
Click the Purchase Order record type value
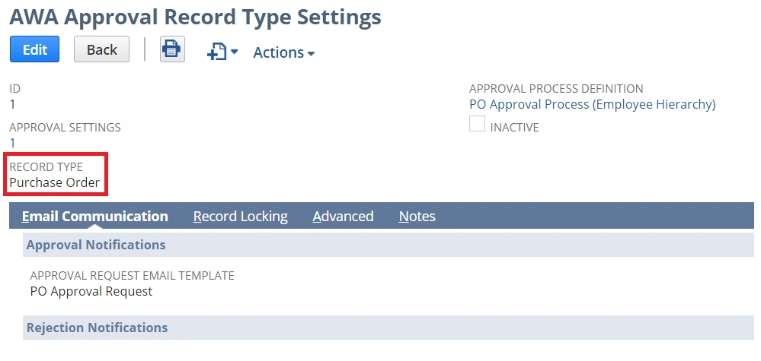point(55,182)
